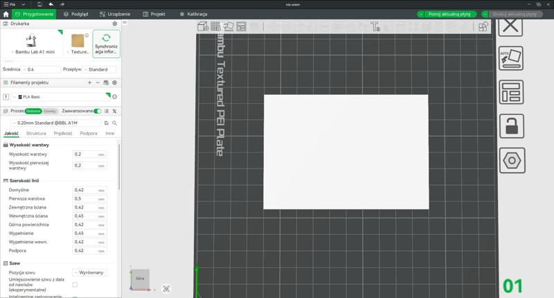
Task: Switch to the Podgląd tab
Action: click(76, 14)
